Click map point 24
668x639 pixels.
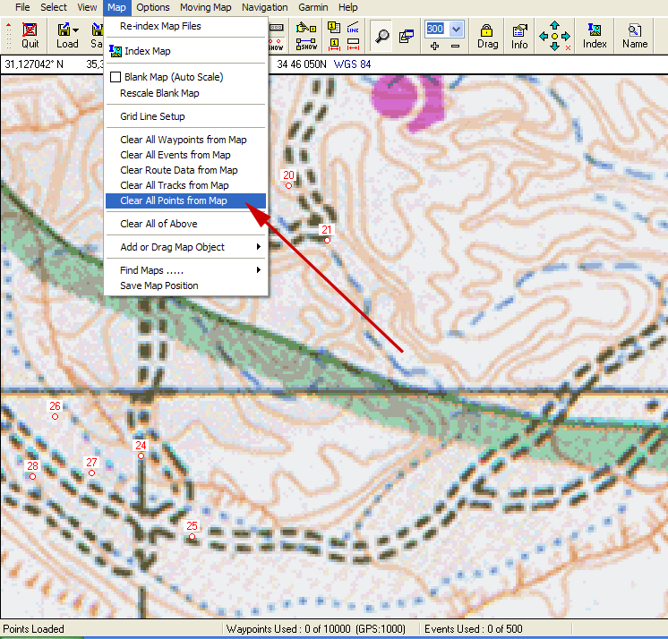[x=141, y=456]
